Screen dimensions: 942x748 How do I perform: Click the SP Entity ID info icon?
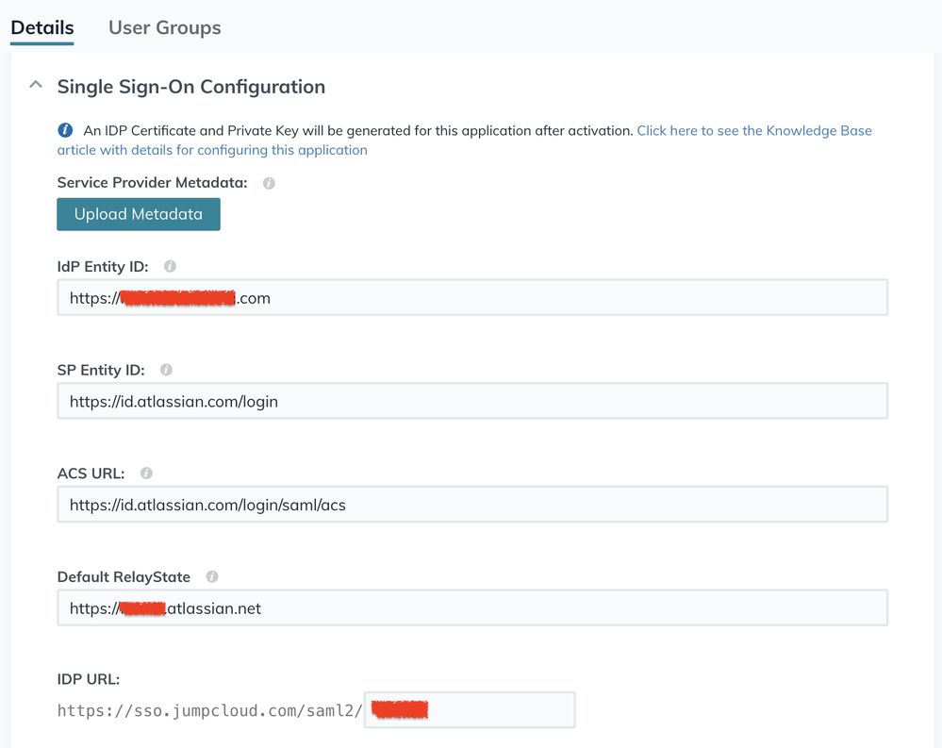(x=166, y=370)
